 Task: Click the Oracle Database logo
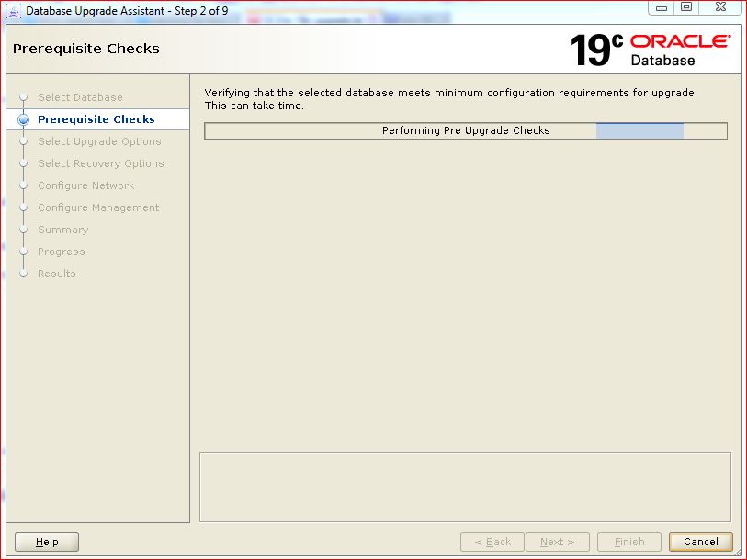click(x=680, y=50)
